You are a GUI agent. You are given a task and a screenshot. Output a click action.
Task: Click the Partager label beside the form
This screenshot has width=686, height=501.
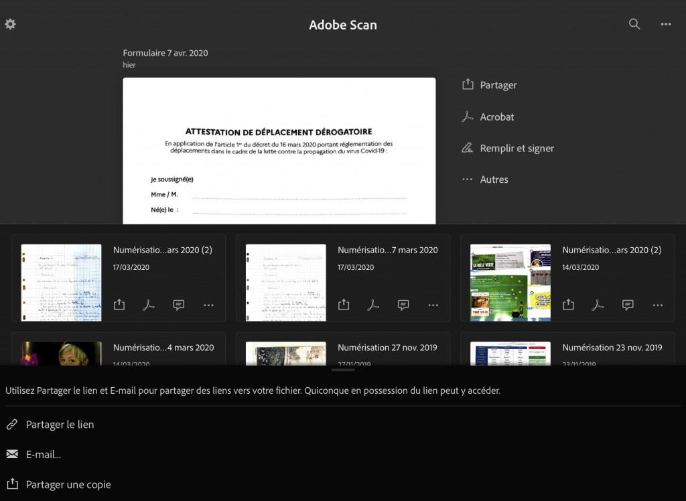pyautogui.click(x=498, y=85)
